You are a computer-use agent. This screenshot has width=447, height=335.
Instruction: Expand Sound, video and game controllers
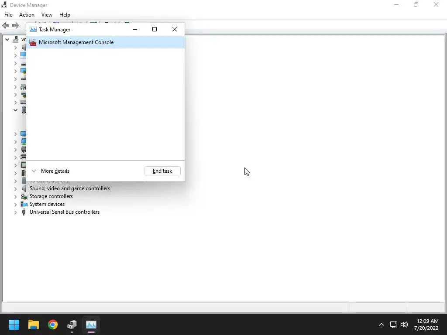pyautogui.click(x=15, y=188)
